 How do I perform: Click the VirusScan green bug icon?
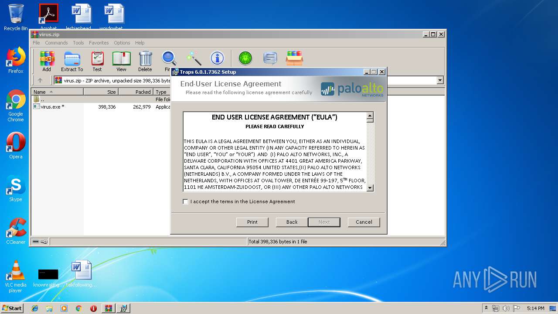pos(245,58)
